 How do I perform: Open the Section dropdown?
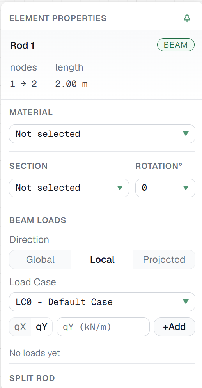69,188
